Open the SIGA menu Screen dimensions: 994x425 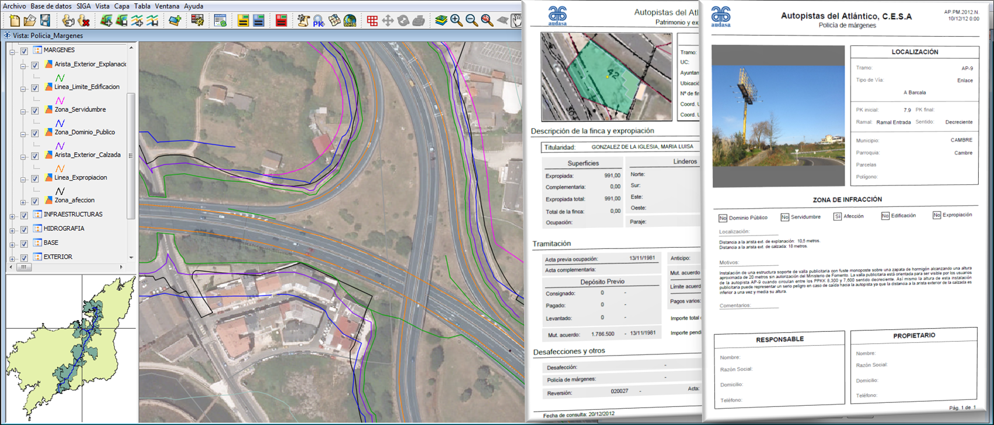tap(83, 6)
